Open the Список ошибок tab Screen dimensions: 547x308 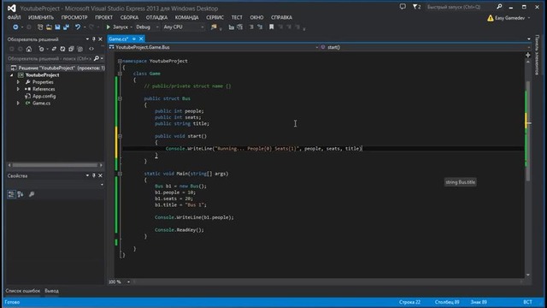[x=23, y=291]
